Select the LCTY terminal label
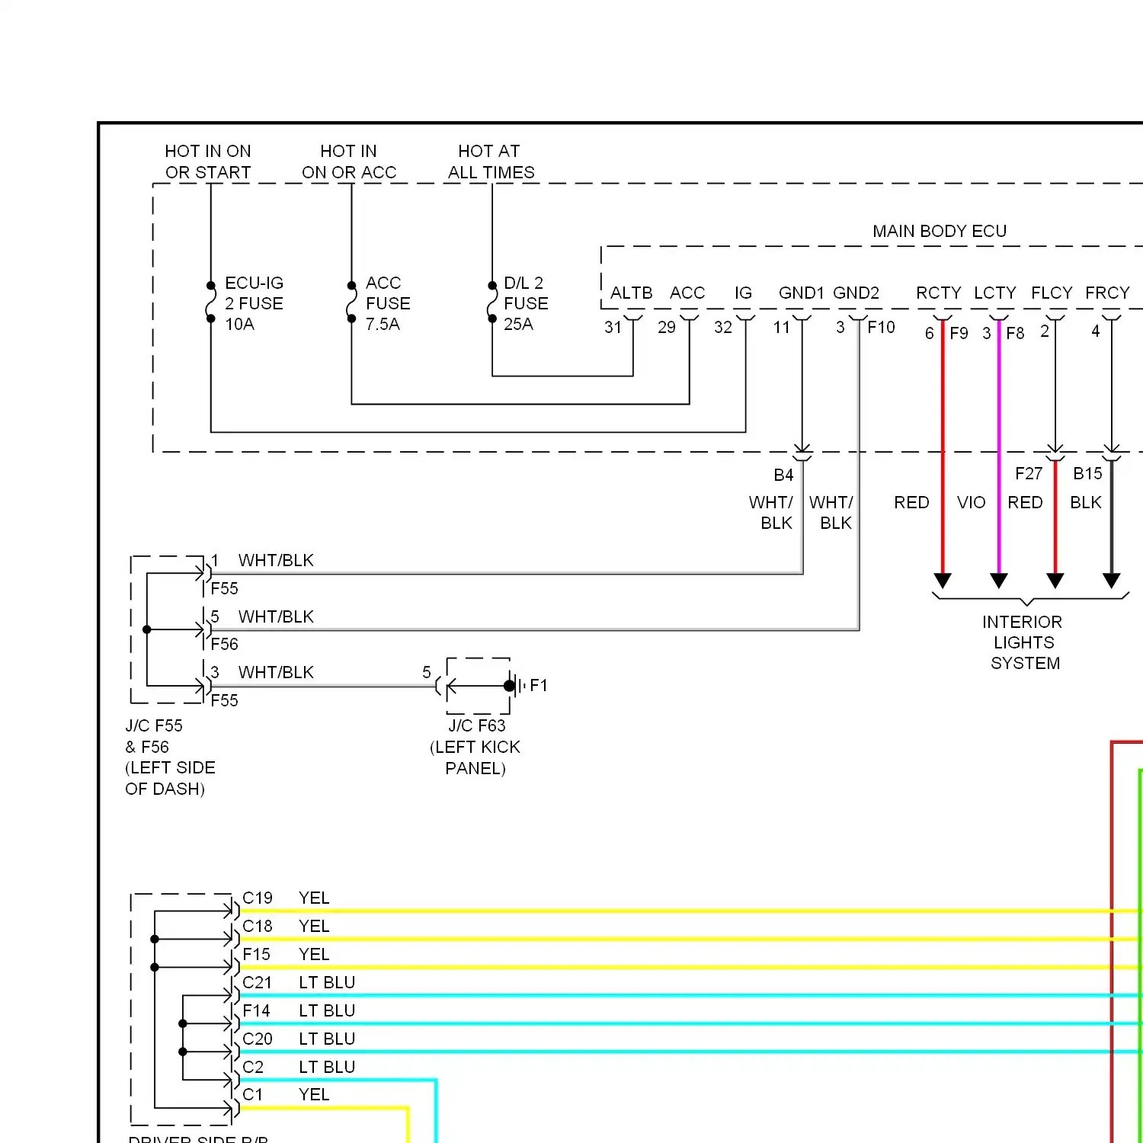 pyautogui.click(x=995, y=293)
